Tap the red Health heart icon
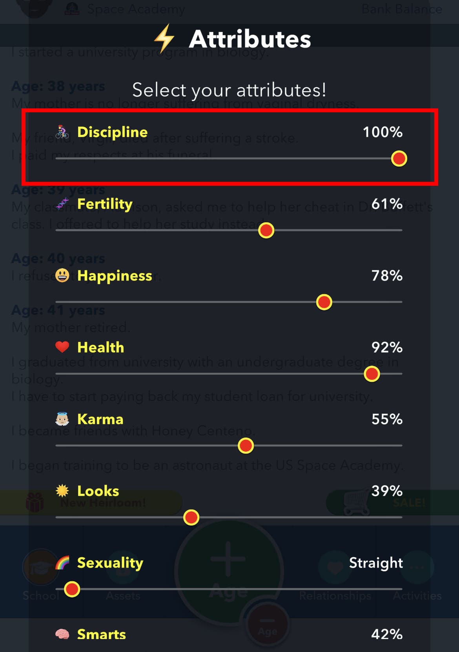 pos(62,347)
